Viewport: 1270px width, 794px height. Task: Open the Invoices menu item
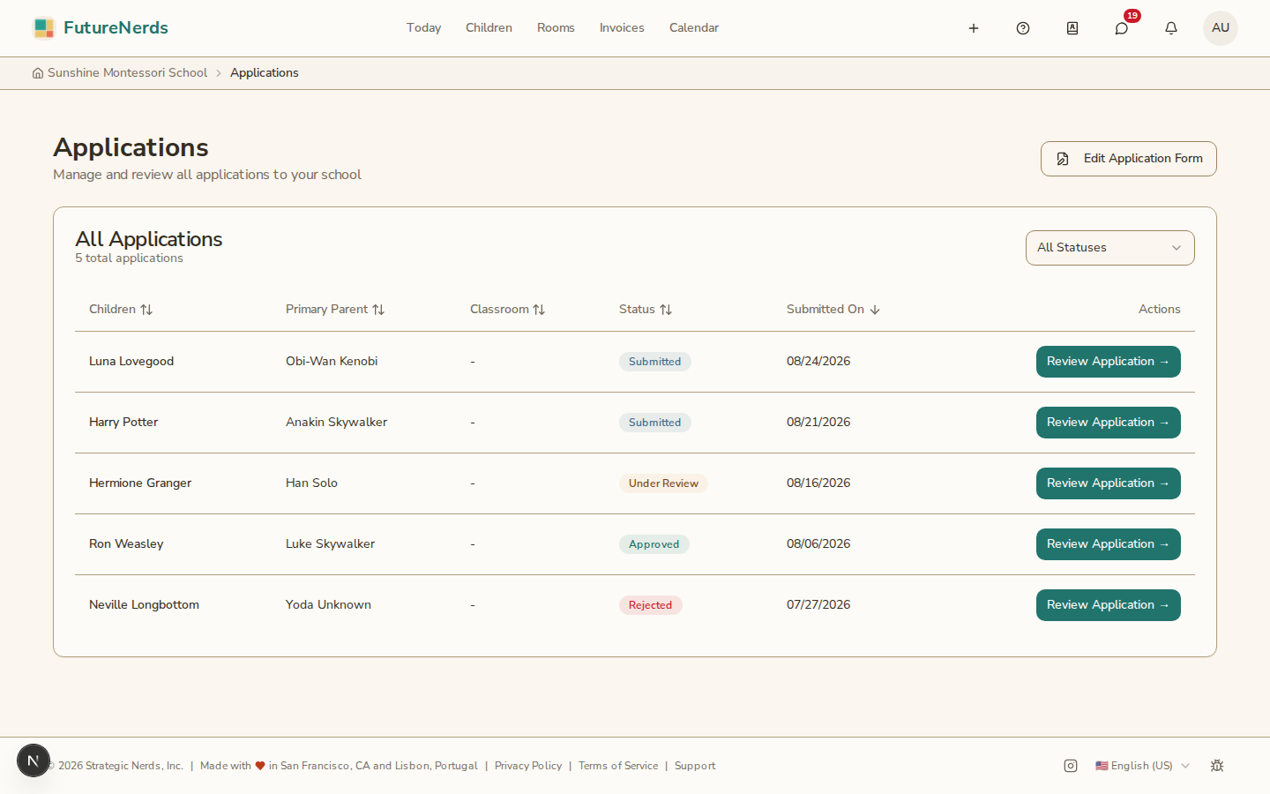pyautogui.click(x=622, y=28)
